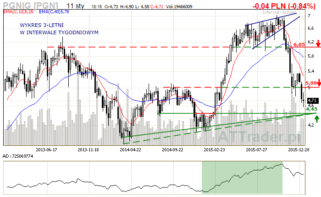Click the high price H:4,90
The height and width of the screenshot is (197, 321).
[x=127, y=7]
